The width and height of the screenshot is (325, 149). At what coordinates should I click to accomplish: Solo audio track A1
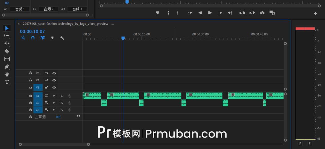click(x=62, y=96)
